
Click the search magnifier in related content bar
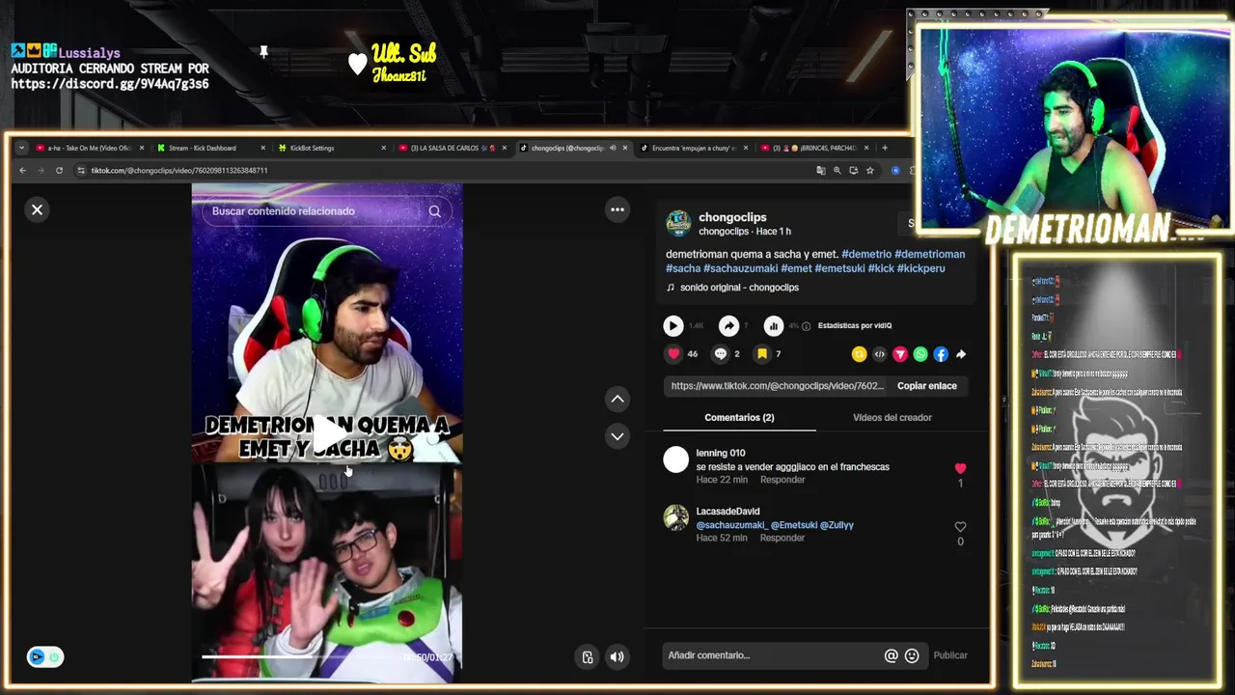435,211
